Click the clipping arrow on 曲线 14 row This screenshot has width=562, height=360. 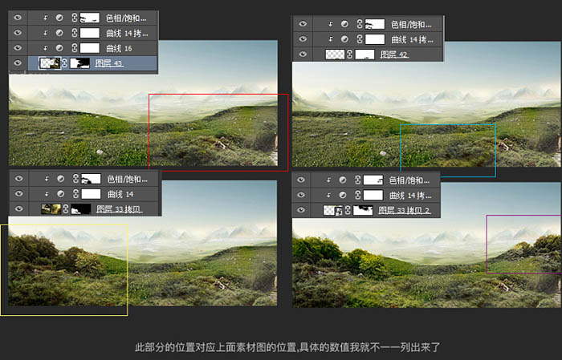(x=47, y=193)
